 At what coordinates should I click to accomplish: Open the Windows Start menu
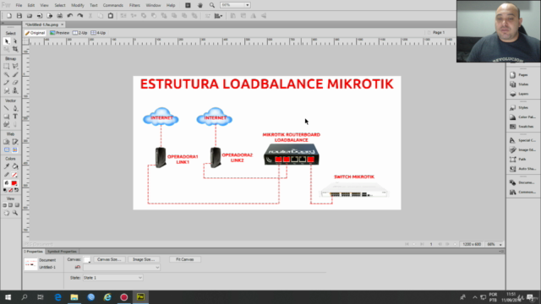[x=8, y=297]
